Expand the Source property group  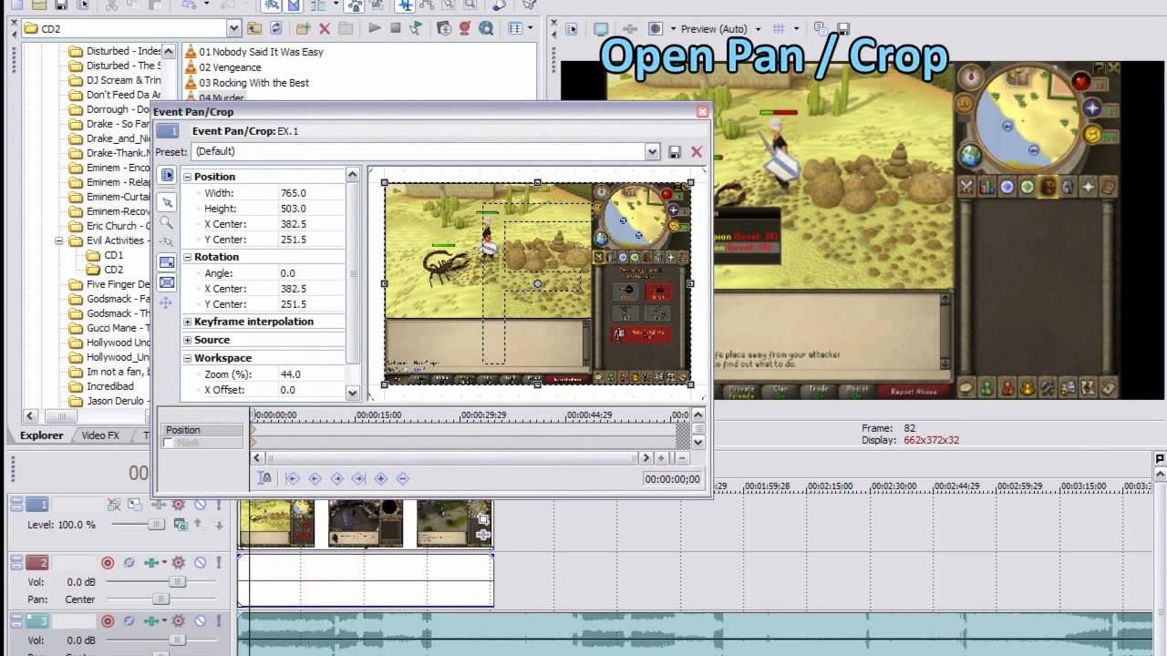(188, 340)
